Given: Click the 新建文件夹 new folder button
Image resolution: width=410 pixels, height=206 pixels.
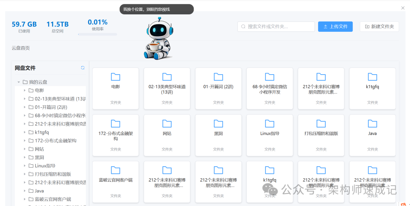Looking at the screenshot, I should click(379, 27).
